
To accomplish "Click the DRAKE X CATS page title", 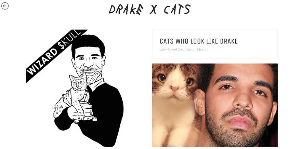I will pyautogui.click(x=149, y=9).
